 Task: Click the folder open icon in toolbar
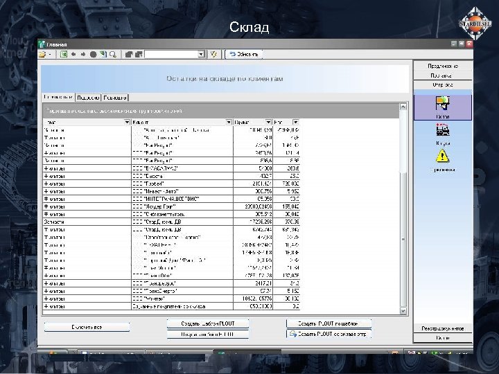pyautogui.click(x=42, y=53)
